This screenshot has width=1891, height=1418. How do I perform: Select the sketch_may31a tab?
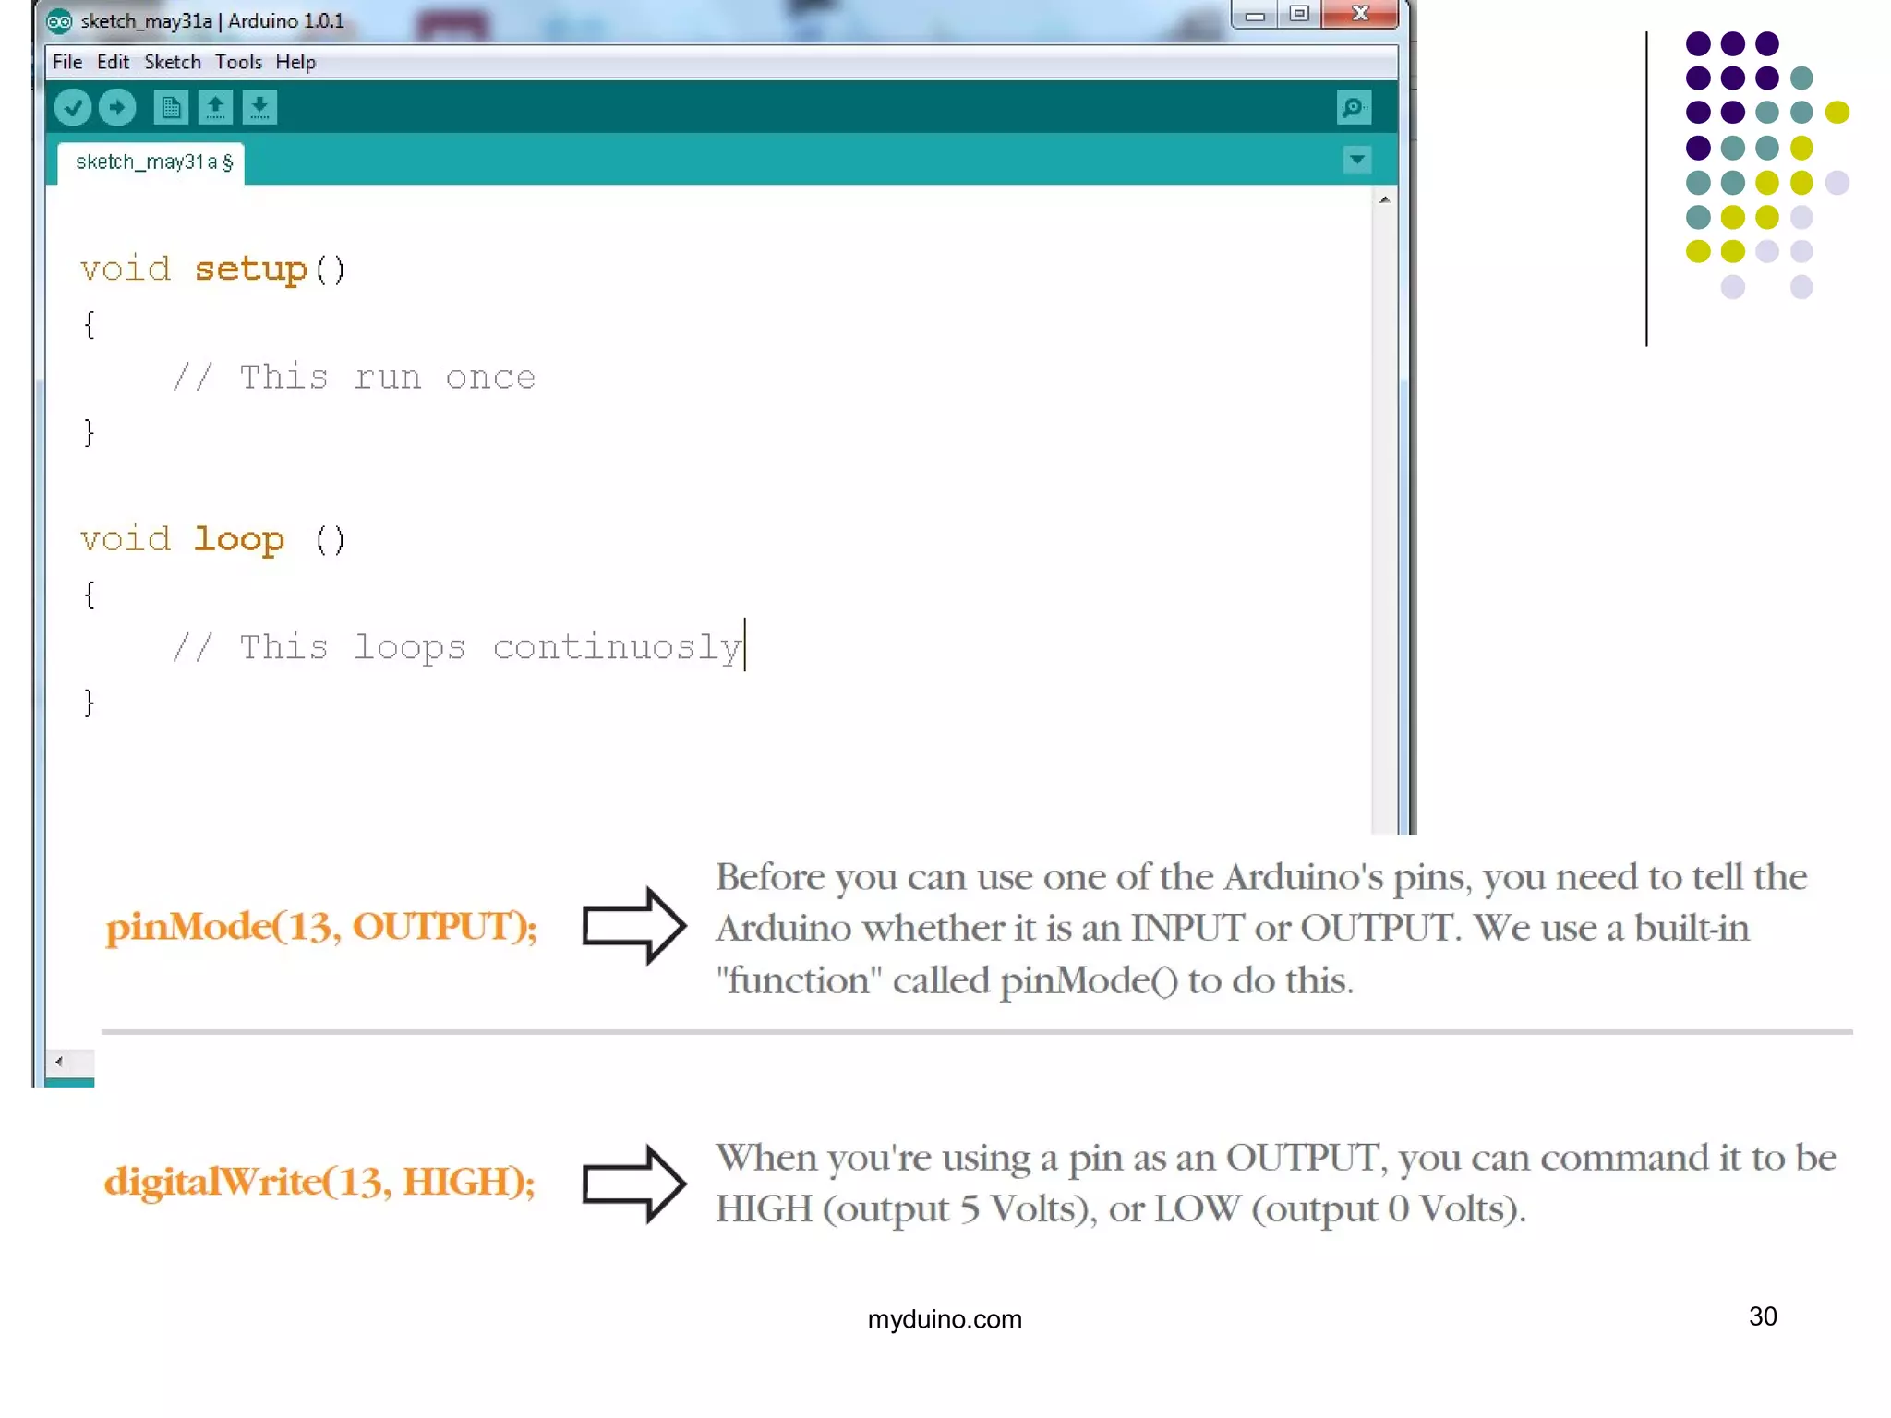[x=151, y=163]
